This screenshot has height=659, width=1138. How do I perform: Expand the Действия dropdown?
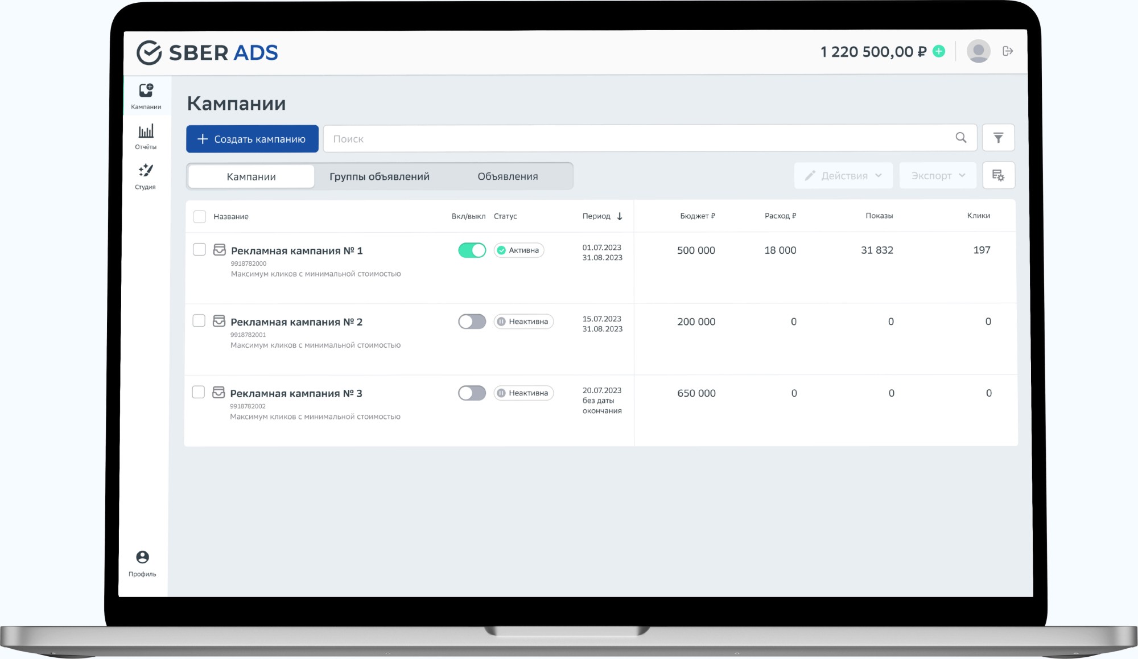point(843,175)
